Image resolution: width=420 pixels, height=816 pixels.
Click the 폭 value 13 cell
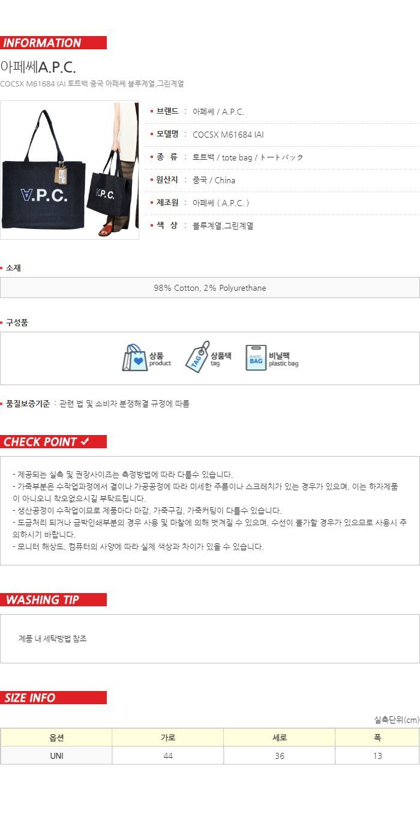pos(377,756)
